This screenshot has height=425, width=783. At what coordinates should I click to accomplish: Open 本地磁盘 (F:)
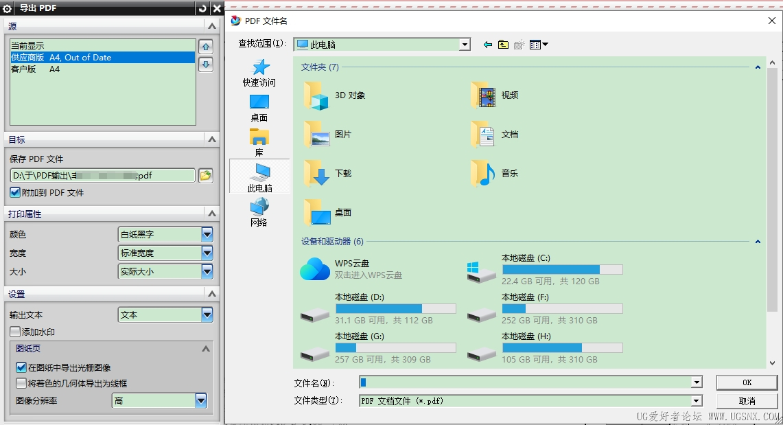coord(545,308)
